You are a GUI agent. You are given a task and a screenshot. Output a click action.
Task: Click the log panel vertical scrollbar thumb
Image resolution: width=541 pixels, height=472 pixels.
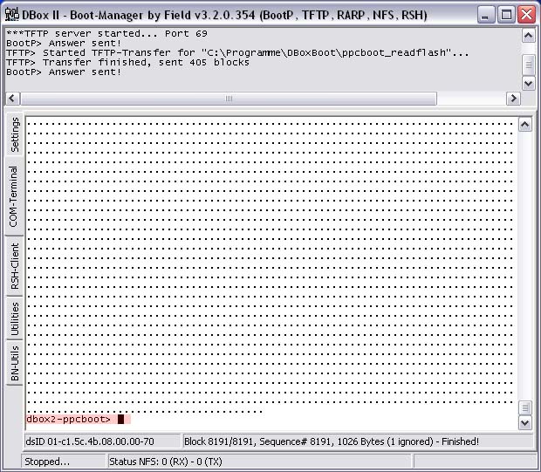tap(528, 65)
